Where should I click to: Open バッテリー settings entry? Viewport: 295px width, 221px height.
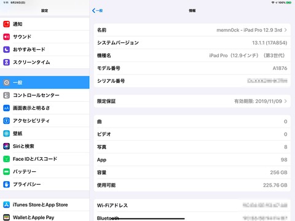point(45,171)
